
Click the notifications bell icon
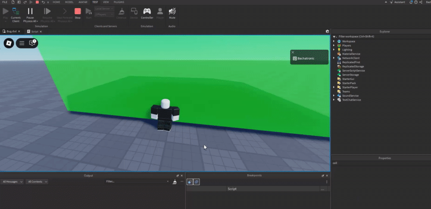[411, 2]
